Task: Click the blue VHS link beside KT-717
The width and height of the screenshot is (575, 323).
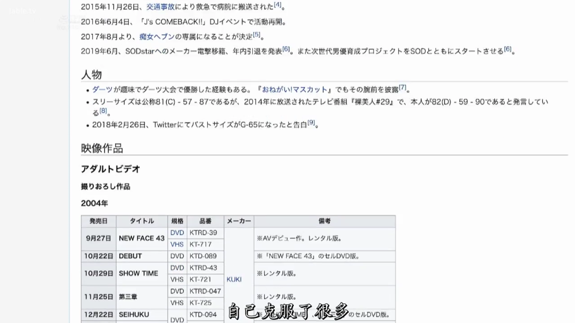Action: pos(177,244)
